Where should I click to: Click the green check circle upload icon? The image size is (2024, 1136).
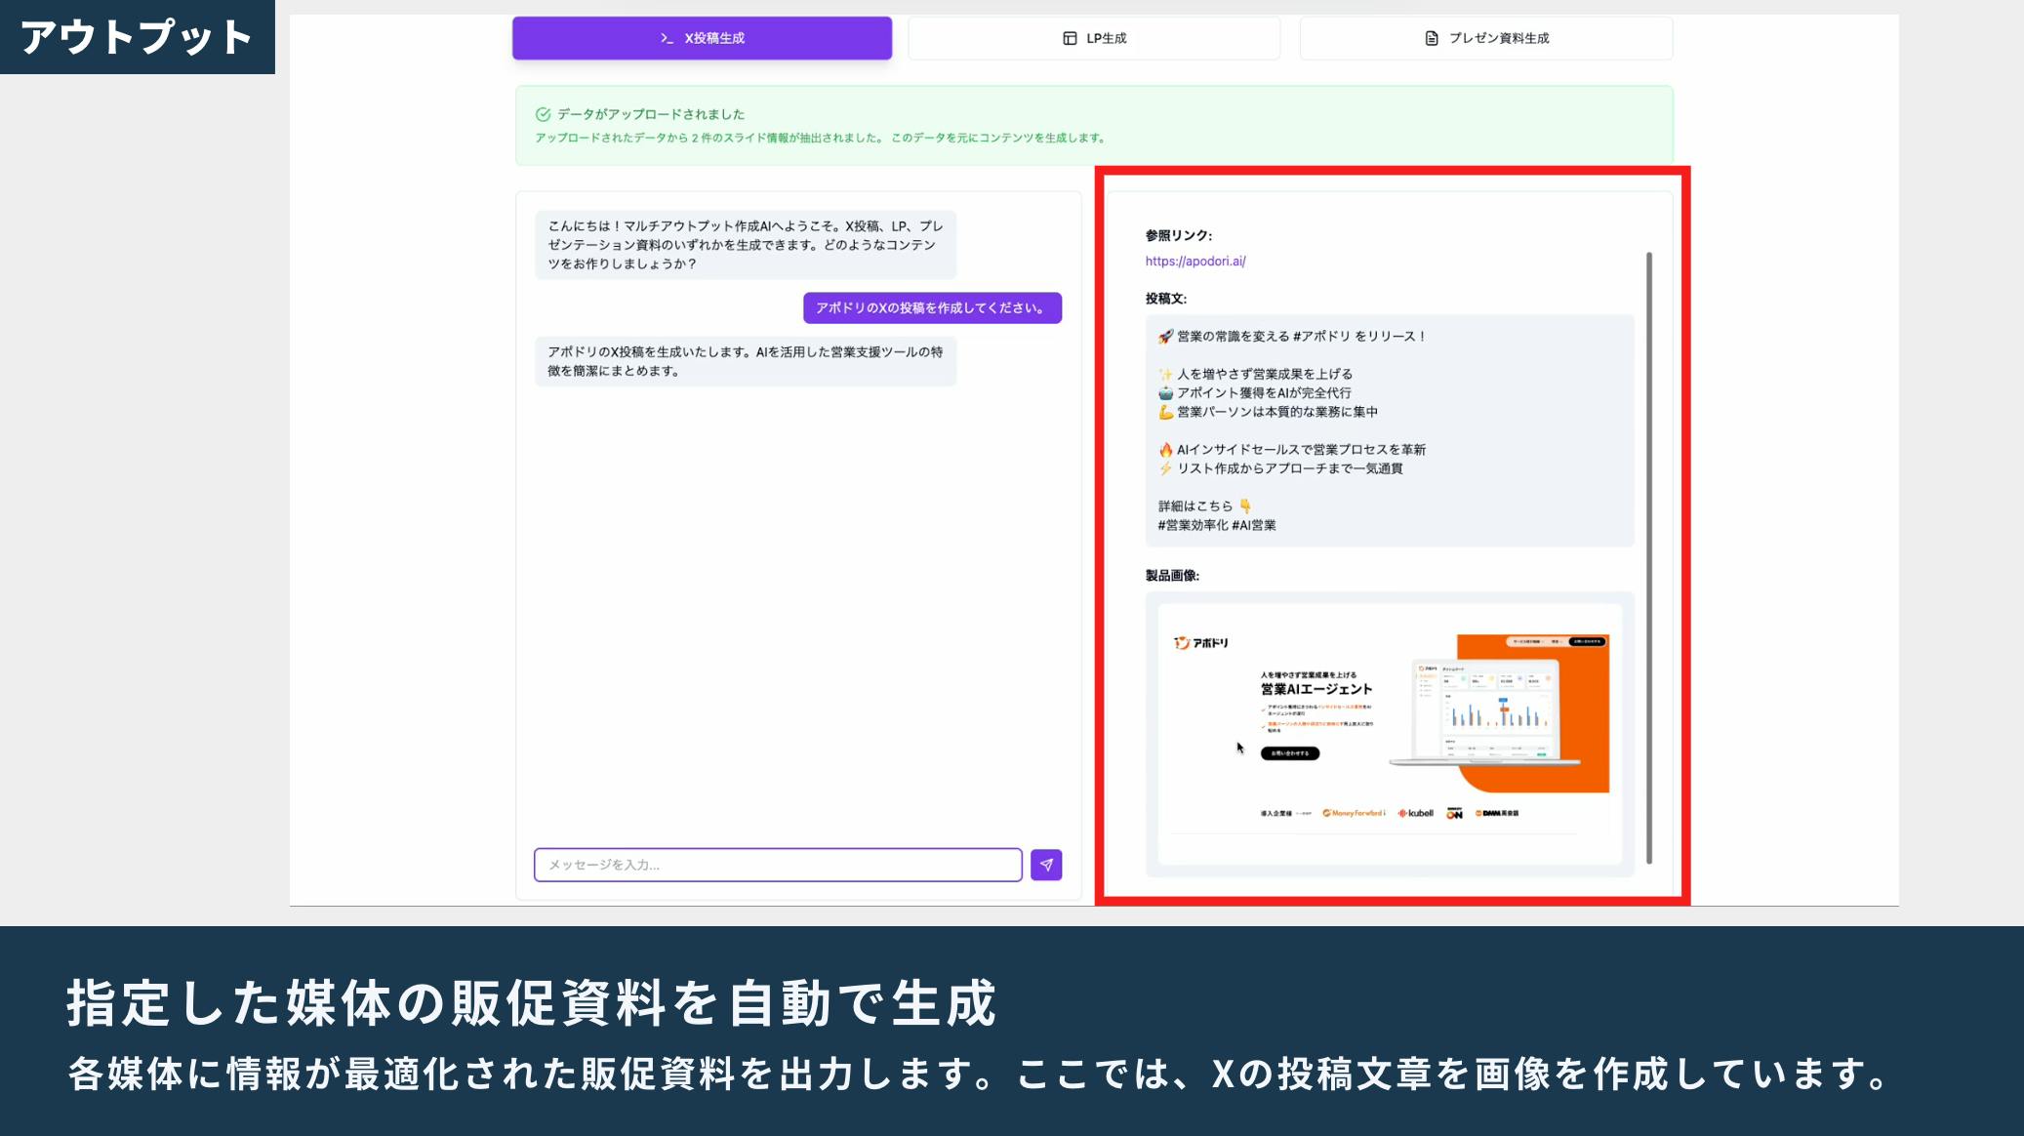(543, 114)
